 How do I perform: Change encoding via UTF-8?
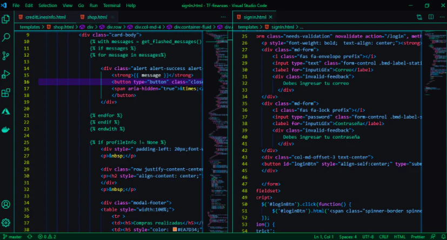[368, 237]
